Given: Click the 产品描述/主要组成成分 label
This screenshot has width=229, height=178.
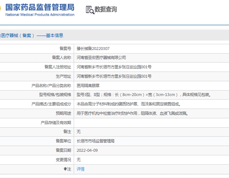Looking at the screenshot, I should pyautogui.click(x=51, y=104).
